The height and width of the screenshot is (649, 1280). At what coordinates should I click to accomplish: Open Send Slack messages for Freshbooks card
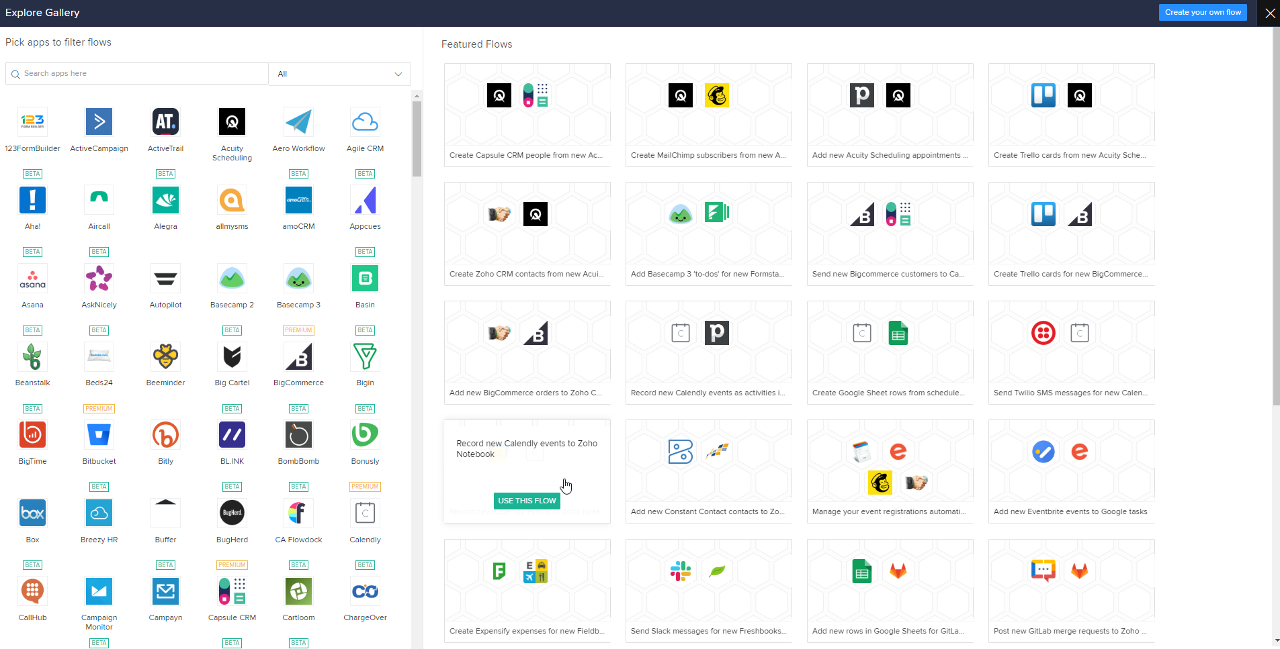pyautogui.click(x=709, y=591)
